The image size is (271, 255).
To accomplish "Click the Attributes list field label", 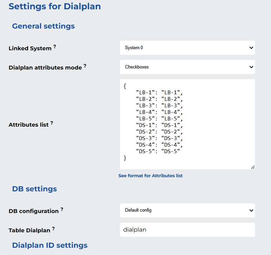I will point(29,125).
